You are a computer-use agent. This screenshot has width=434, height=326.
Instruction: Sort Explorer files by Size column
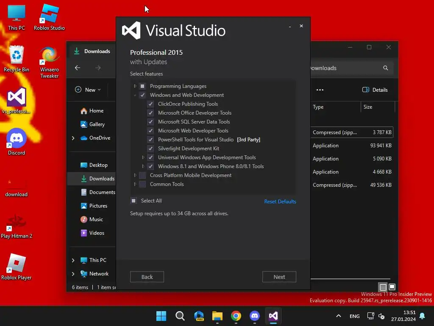click(x=378, y=107)
